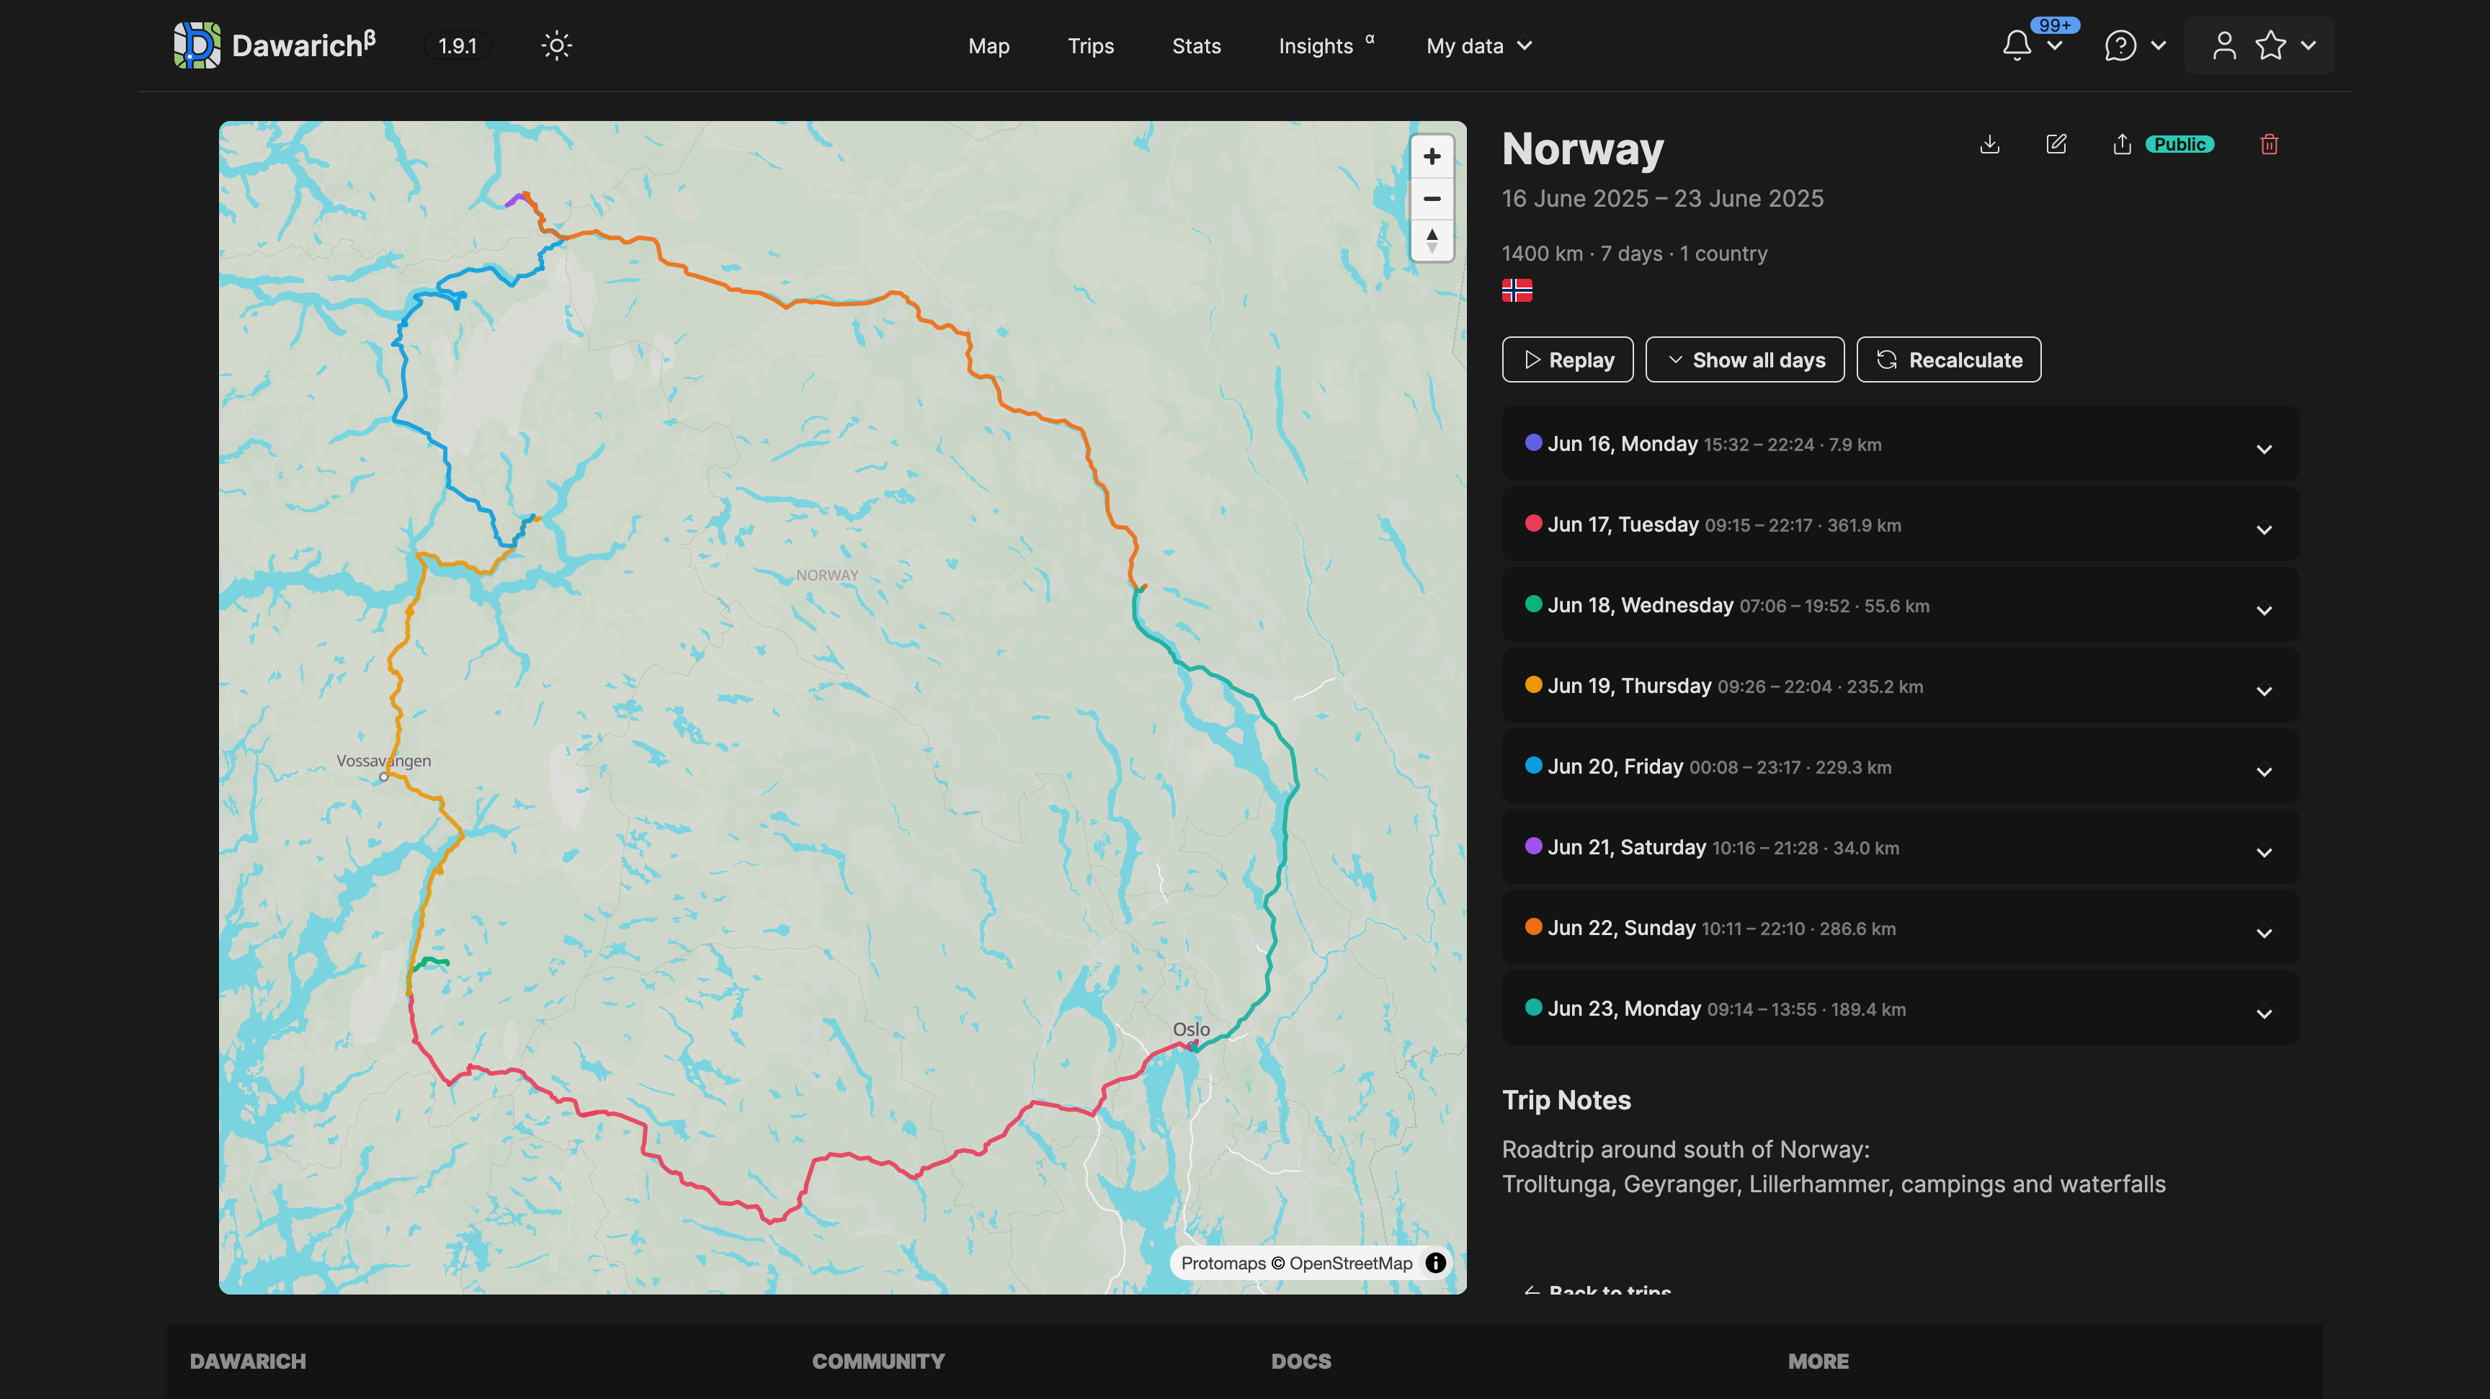Toggle the light/dark theme sun icon

click(557, 45)
